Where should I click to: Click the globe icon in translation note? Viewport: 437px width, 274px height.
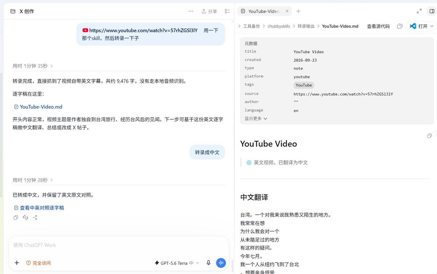[x=249, y=163]
